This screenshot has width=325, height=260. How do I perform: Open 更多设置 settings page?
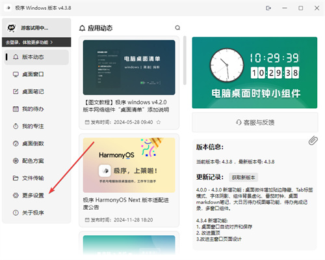click(x=36, y=195)
